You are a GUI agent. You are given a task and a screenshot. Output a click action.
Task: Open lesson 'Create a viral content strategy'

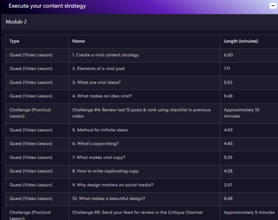click(x=105, y=55)
